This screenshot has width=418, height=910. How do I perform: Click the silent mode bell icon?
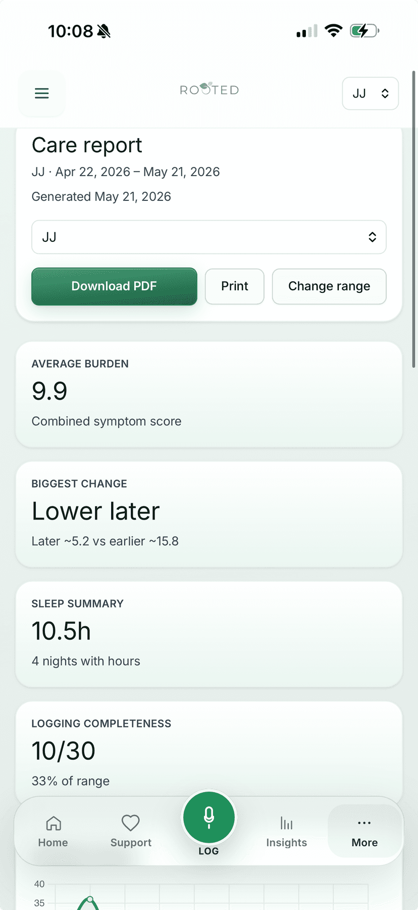click(104, 31)
